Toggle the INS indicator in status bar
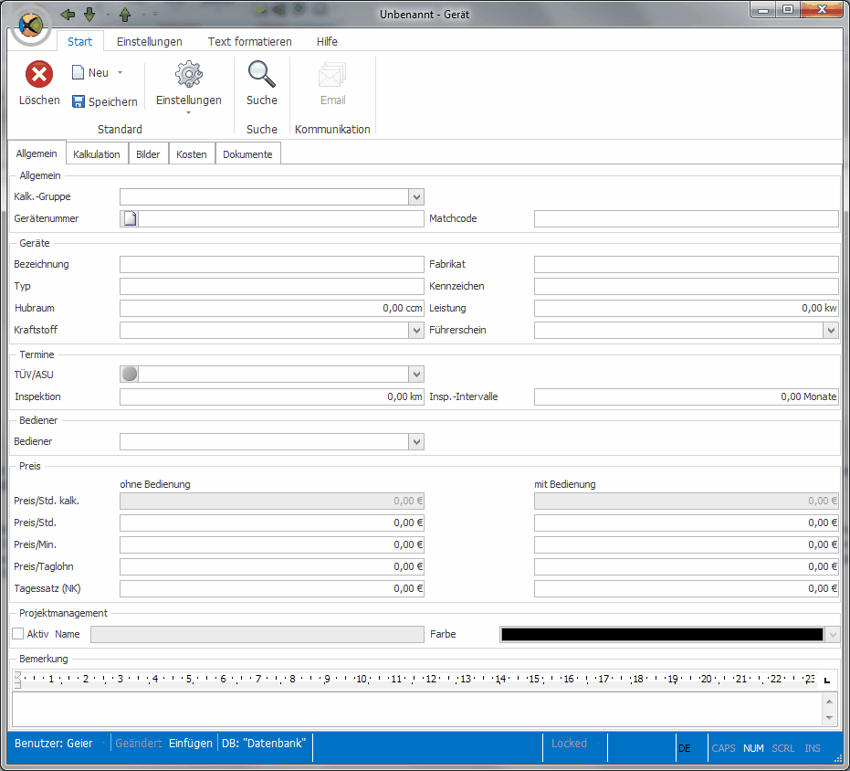850x771 pixels. (812, 748)
